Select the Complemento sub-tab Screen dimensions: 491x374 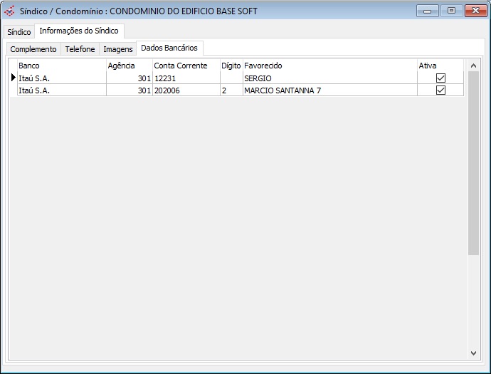(33, 49)
